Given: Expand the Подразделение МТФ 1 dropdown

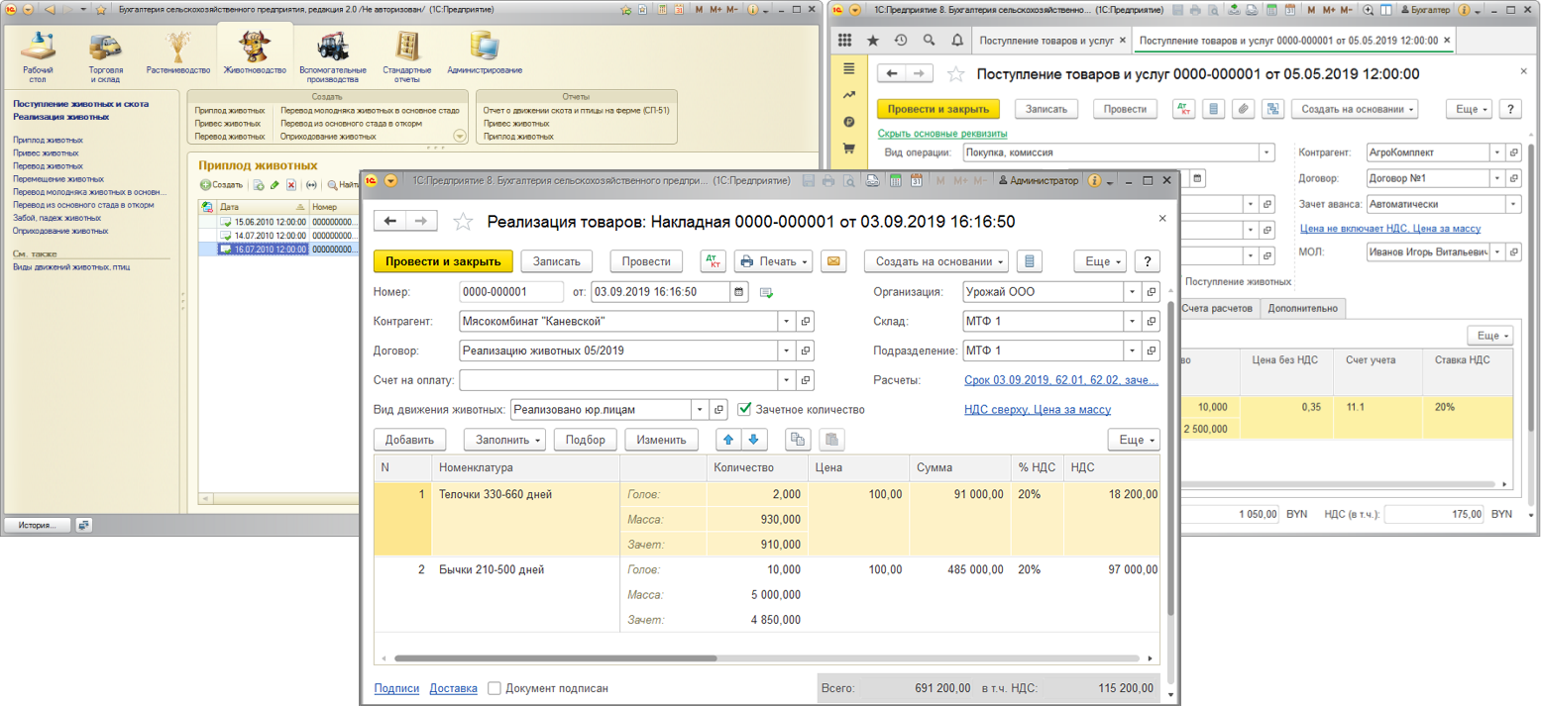Looking at the screenshot, I should pos(1133,351).
